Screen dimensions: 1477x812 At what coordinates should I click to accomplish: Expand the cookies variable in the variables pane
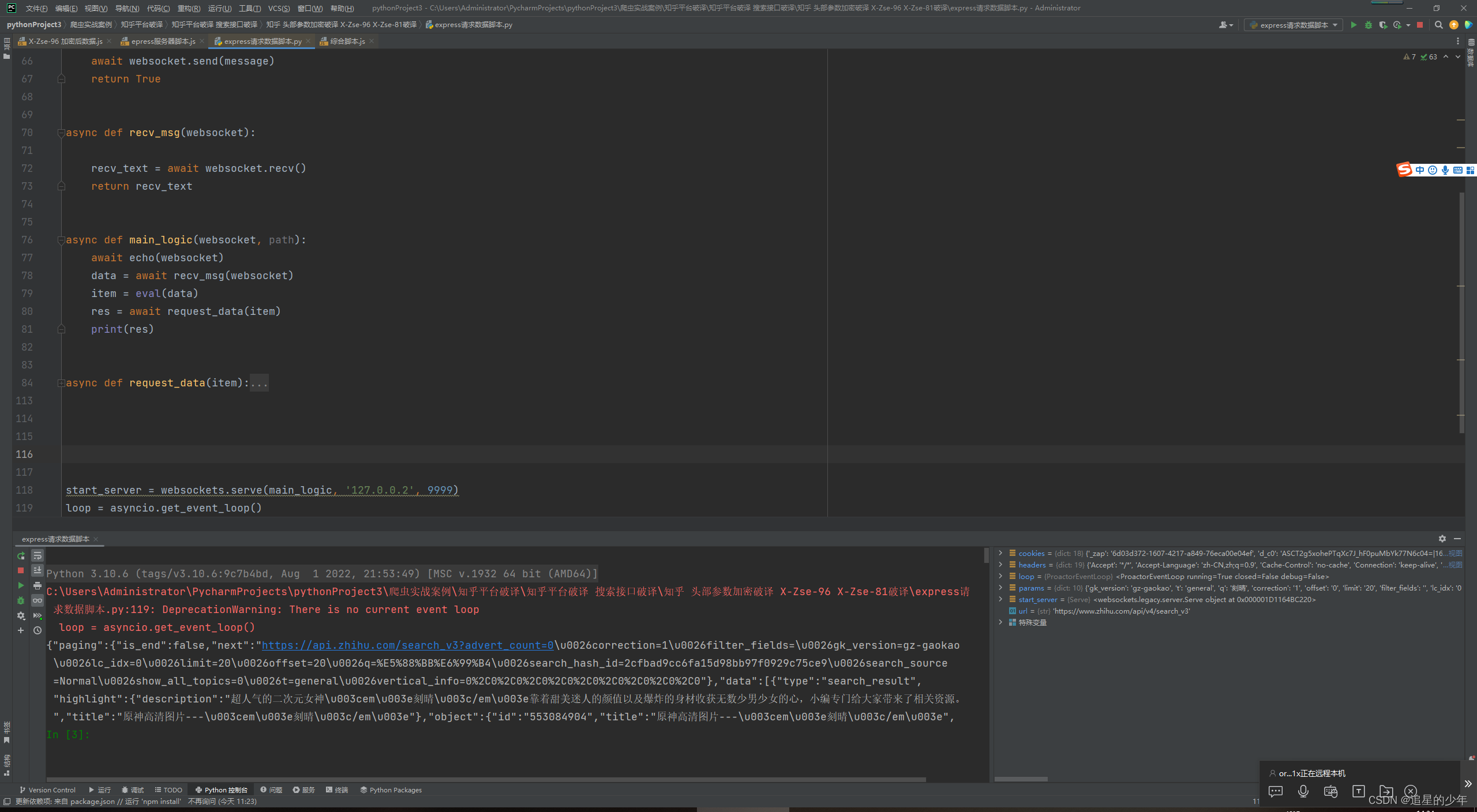click(x=1000, y=553)
